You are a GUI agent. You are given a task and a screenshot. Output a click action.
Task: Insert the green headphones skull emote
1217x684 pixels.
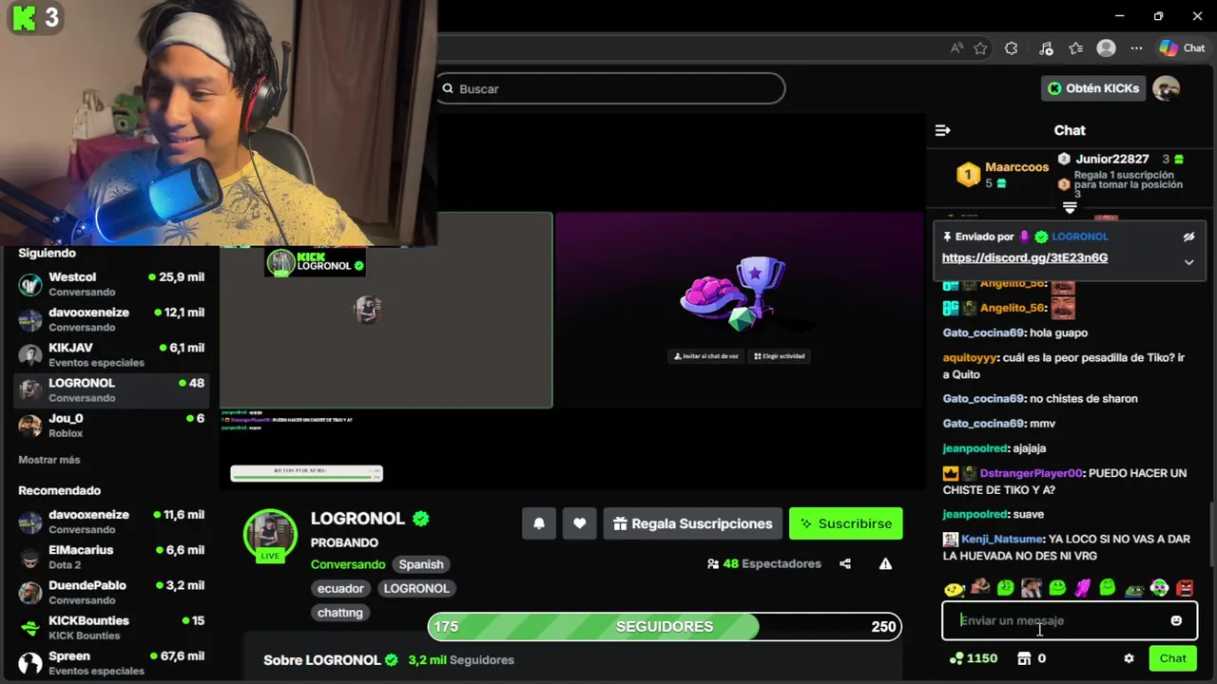(1159, 588)
